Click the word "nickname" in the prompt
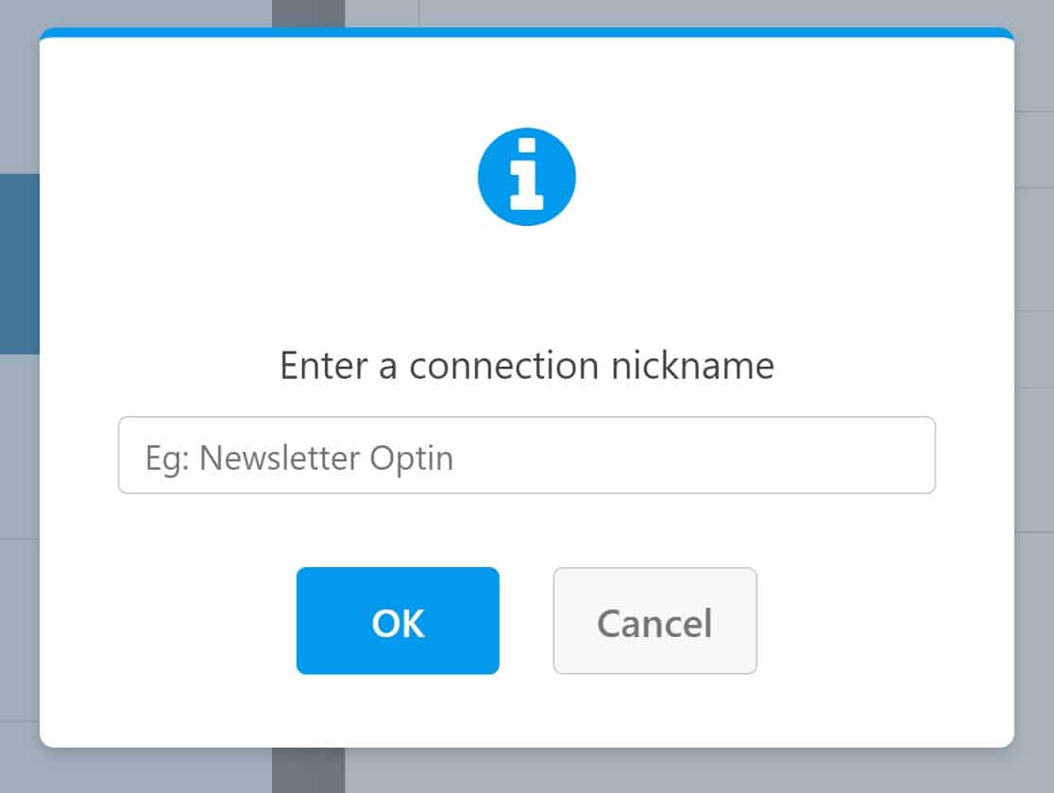The image size is (1054, 793). 692,366
